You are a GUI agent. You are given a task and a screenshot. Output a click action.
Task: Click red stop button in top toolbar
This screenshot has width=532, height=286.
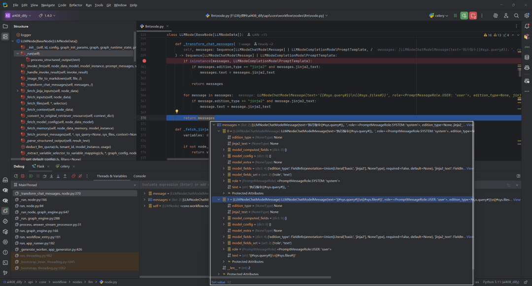click(473, 16)
